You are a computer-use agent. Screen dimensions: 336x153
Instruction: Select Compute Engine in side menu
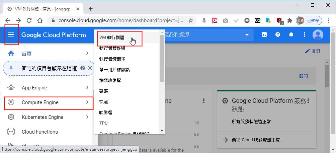49,103
